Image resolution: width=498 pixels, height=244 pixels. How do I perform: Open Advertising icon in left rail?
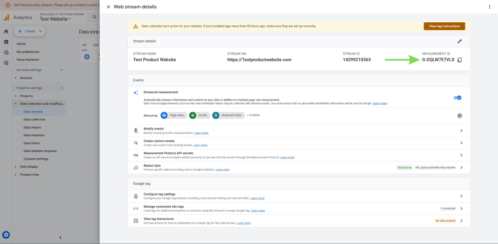[x=6, y=63]
